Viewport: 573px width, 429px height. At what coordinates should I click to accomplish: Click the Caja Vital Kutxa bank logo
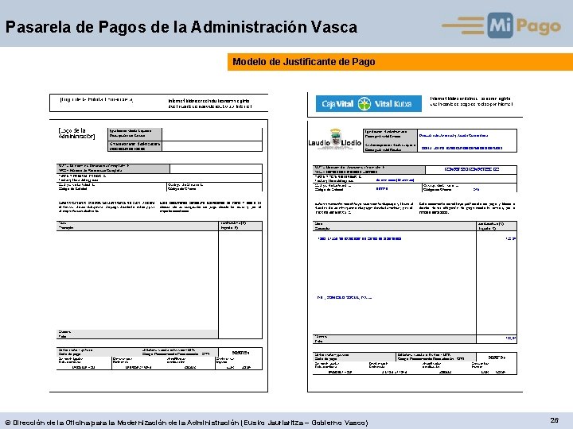(368, 103)
